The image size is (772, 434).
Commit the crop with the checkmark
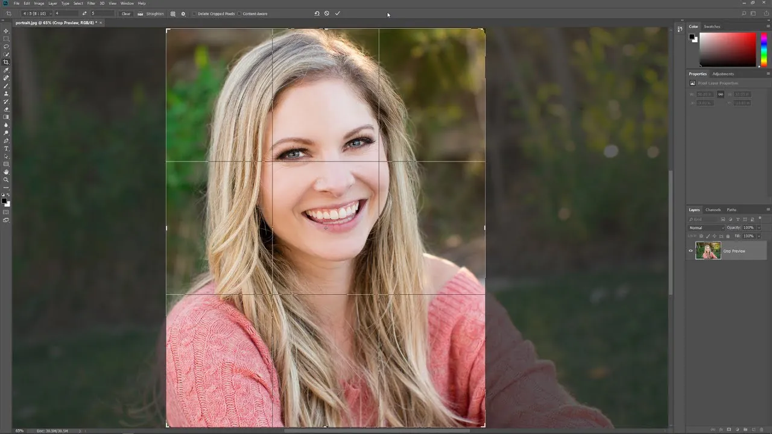338,13
